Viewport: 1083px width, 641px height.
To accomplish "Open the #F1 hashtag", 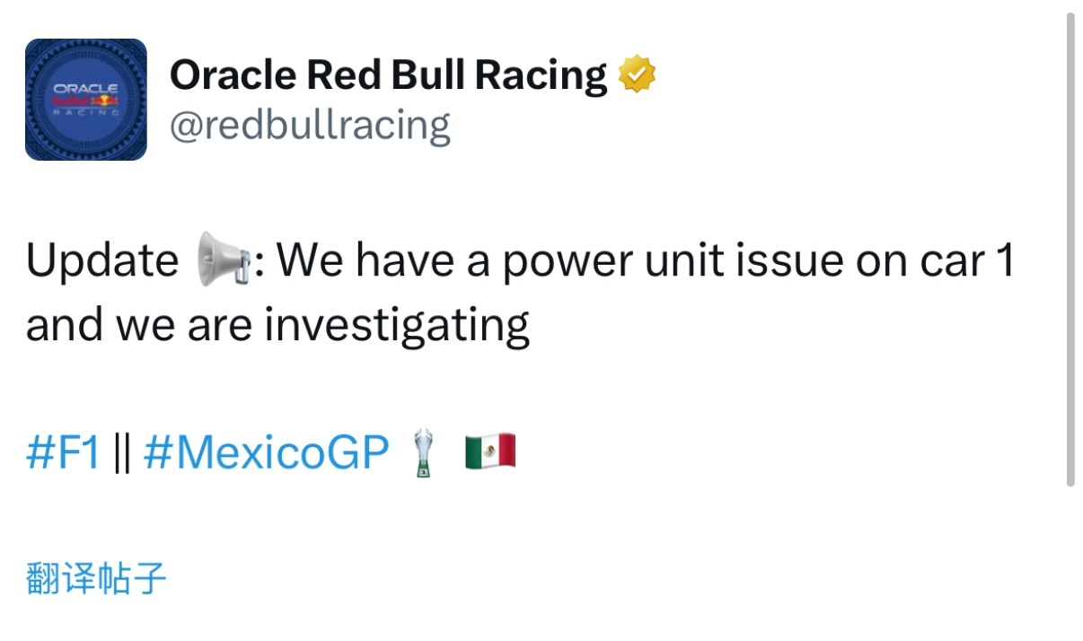I will (x=63, y=453).
